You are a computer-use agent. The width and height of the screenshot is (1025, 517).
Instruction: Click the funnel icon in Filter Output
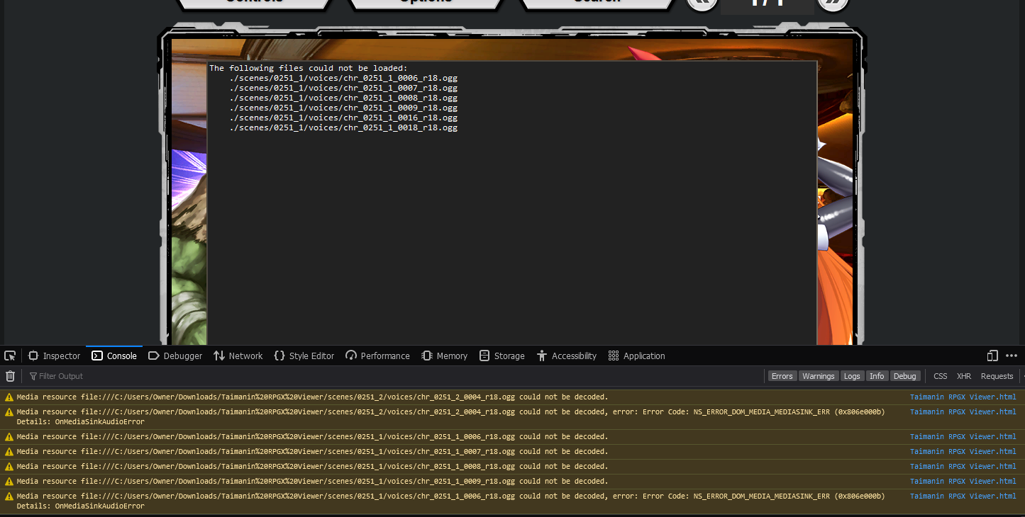33,376
